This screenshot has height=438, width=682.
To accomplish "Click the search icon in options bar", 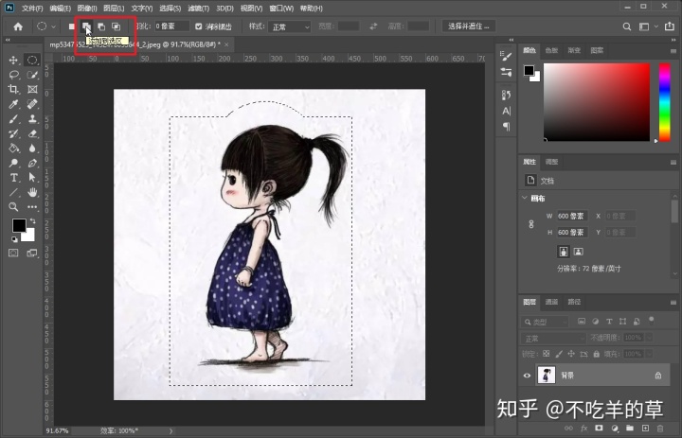I will [x=627, y=26].
